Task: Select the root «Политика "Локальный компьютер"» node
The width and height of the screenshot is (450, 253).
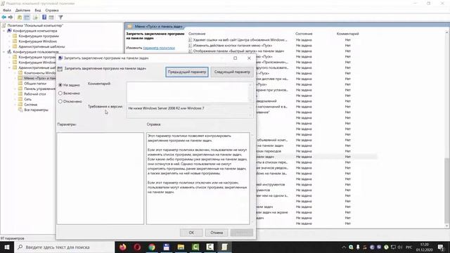Action: (35, 25)
